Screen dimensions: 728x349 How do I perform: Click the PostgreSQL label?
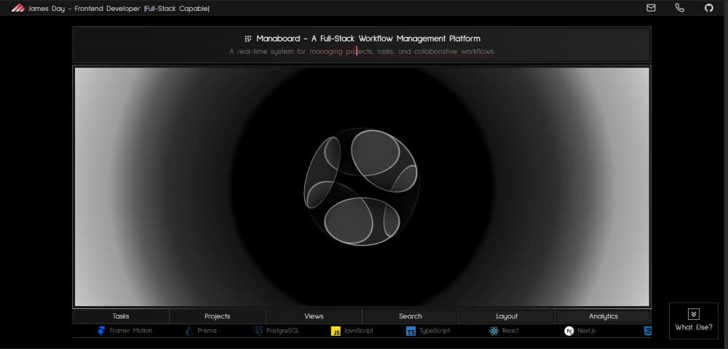(x=282, y=331)
